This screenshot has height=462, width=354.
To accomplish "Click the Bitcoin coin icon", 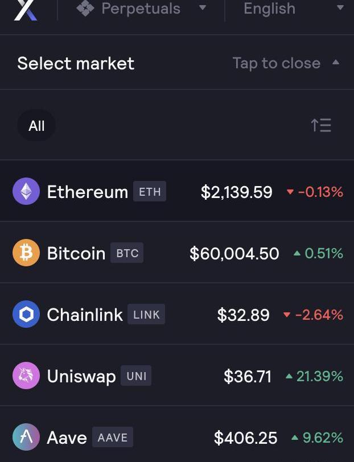I will click(x=26, y=253).
